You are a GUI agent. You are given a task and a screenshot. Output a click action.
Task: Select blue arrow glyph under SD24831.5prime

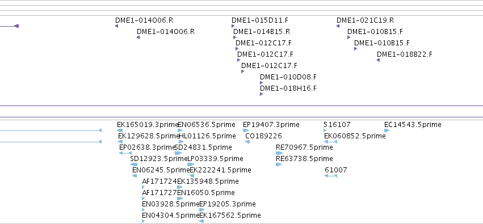tap(178, 153)
